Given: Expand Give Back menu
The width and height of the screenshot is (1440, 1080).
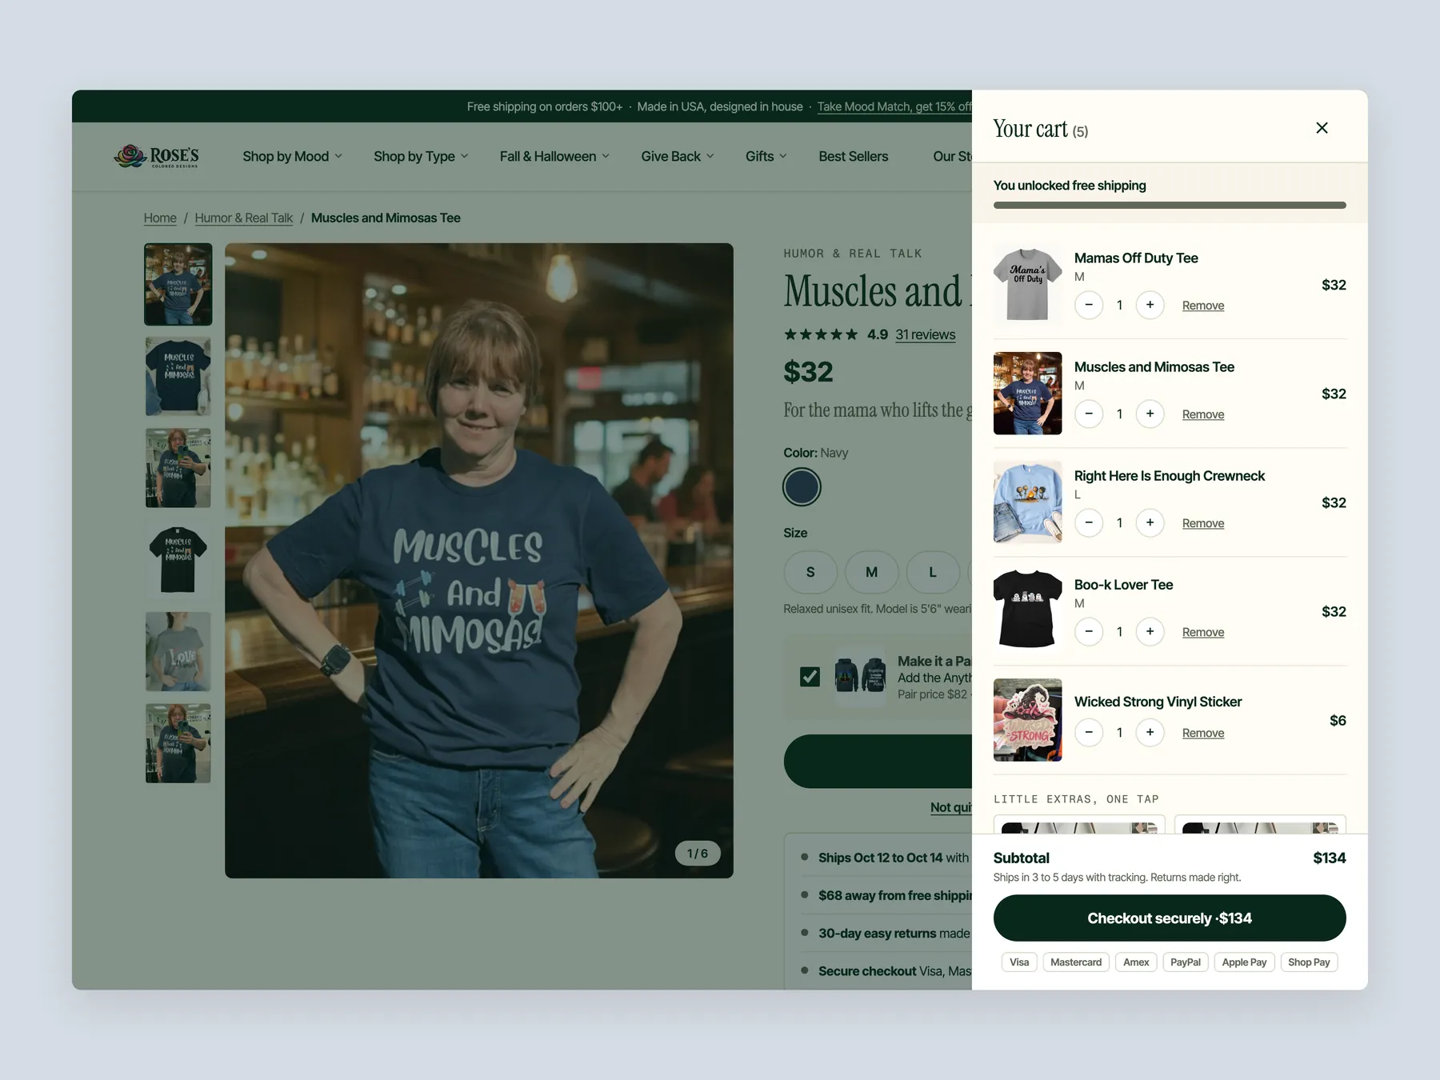Looking at the screenshot, I should click(x=677, y=157).
